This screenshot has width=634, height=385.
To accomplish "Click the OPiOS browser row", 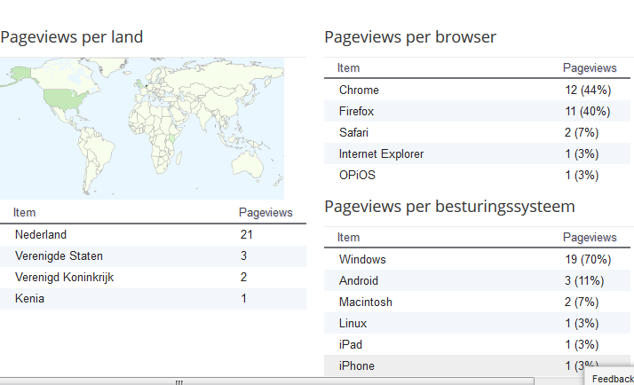I will (x=477, y=176).
